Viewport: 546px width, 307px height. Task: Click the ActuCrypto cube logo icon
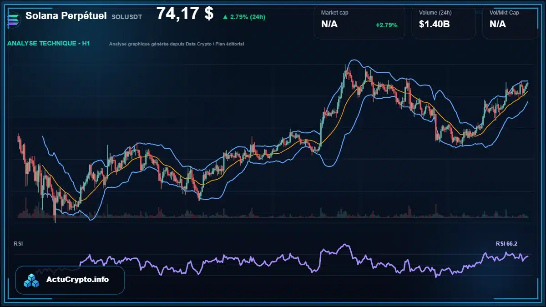(32, 281)
